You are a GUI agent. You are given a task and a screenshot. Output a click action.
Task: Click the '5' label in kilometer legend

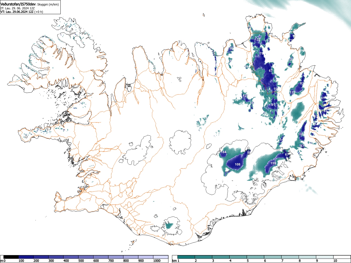click(x=248, y=261)
